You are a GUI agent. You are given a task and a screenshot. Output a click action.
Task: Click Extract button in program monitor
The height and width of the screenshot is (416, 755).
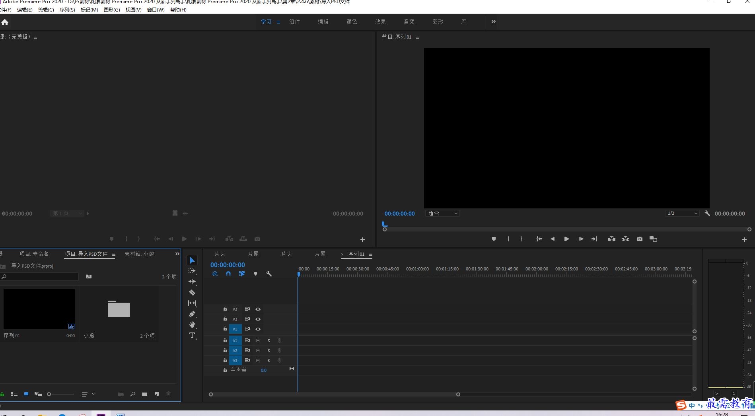[625, 239]
